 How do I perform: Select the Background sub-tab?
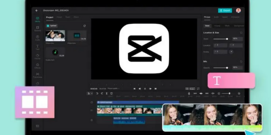tap(239, 26)
